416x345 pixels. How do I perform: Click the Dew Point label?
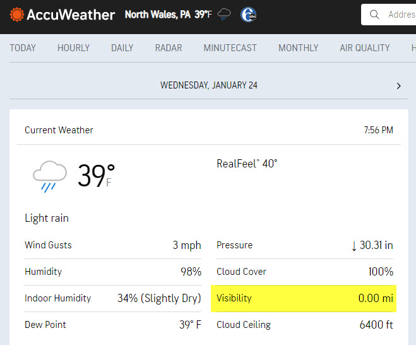click(x=45, y=325)
